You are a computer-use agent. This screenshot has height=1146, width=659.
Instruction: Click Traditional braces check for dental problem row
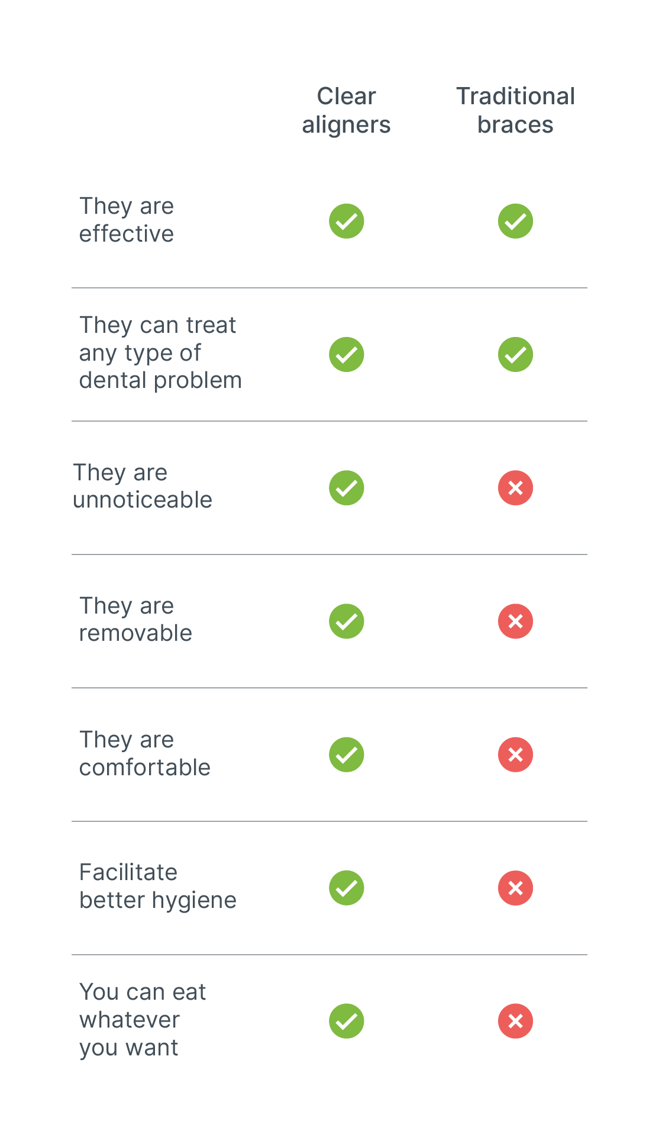[x=515, y=354]
